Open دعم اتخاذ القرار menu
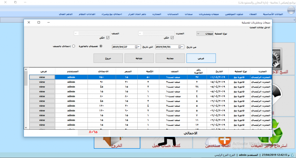The image size is (296, 158). point(137,14)
